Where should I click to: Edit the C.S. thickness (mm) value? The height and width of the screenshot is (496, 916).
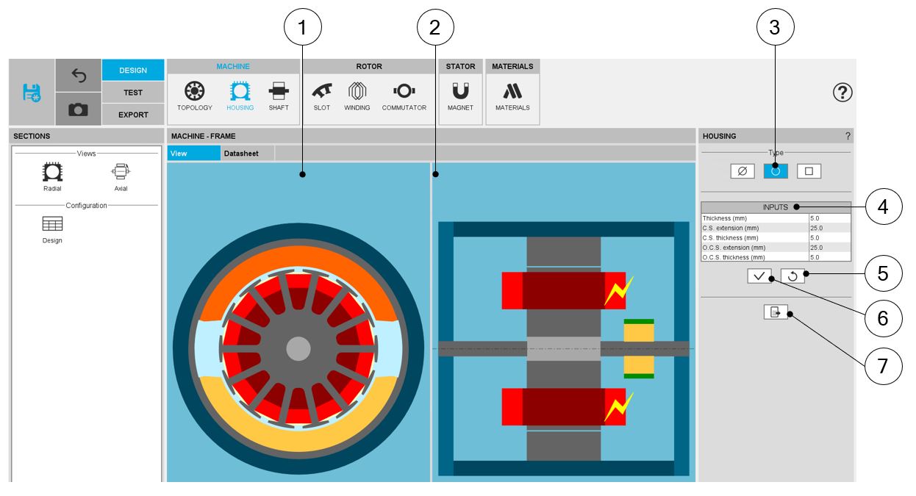829,237
